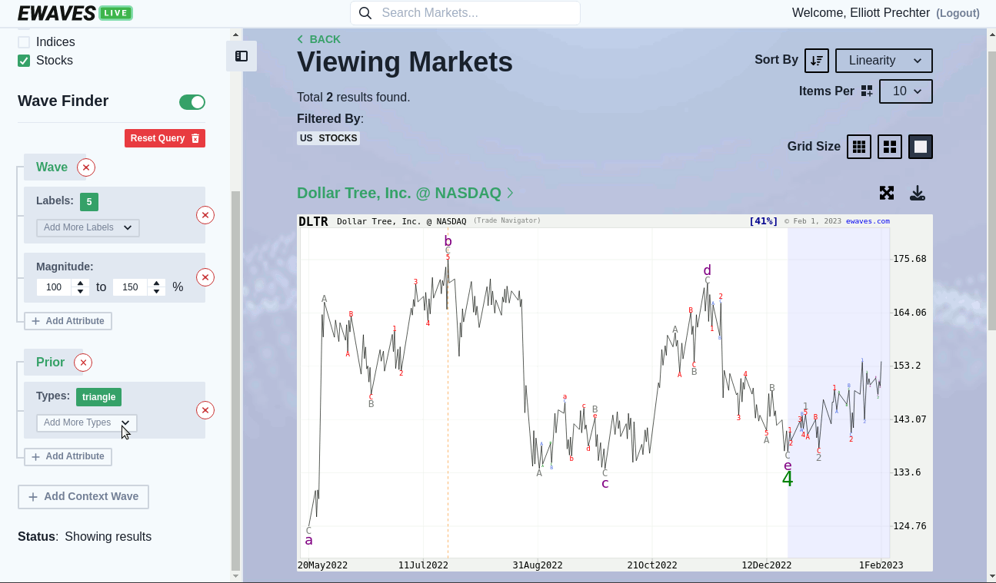The image size is (996, 583).
Task: Click the page scroll down arrow
Action: (991, 575)
